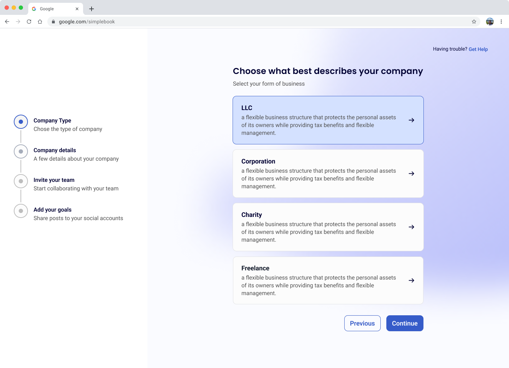This screenshot has height=368, width=509.
Task: Click 'Select your form of business' subtitle
Action: (x=269, y=84)
